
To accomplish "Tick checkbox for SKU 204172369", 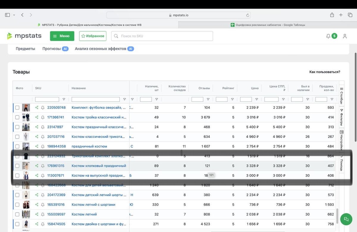I will pyautogui.click(x=17, y=195).
